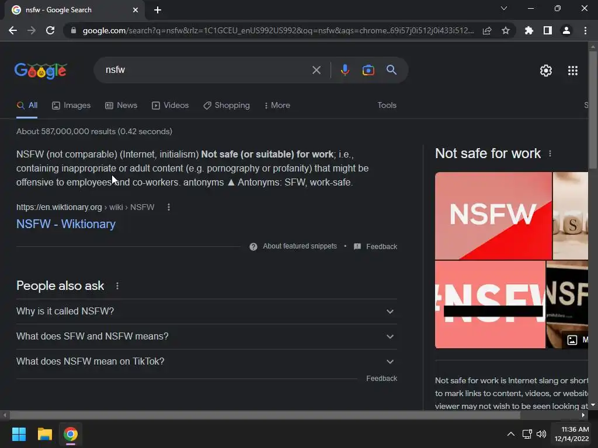Click the Google holiday logo
598x448 pixels.
point(41,71)
